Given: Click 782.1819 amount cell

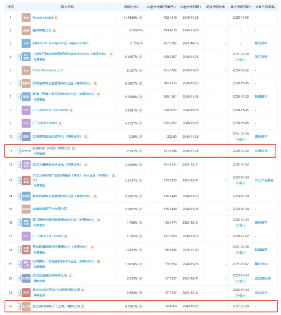Looking at the screenshot, I should click(170, 18).
